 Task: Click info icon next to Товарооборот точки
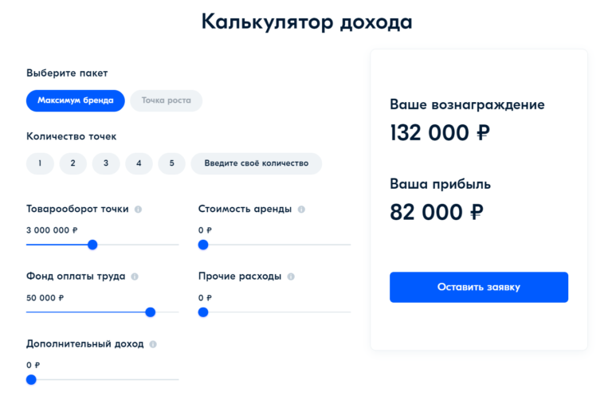click(x=138, y=210)
